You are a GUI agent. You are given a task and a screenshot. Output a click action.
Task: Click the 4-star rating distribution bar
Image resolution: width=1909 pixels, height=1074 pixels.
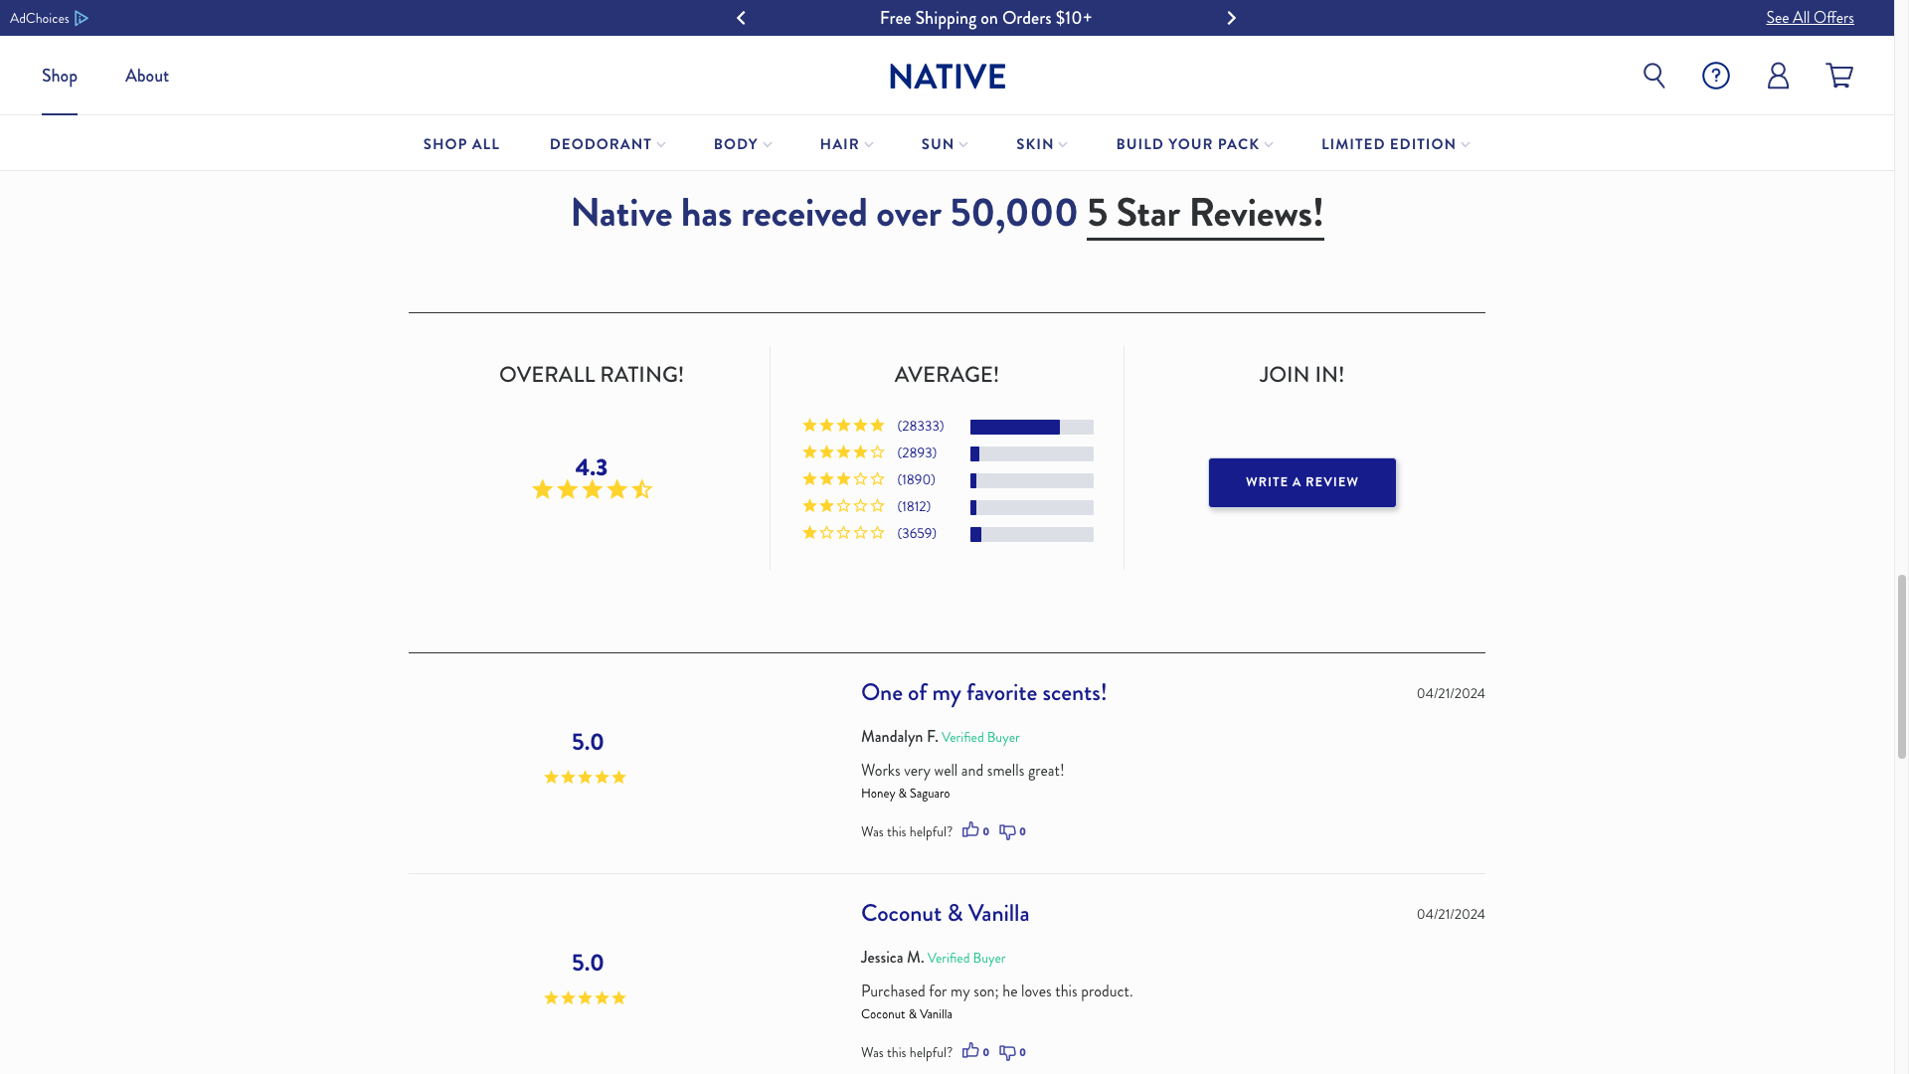coord(1032,453)
